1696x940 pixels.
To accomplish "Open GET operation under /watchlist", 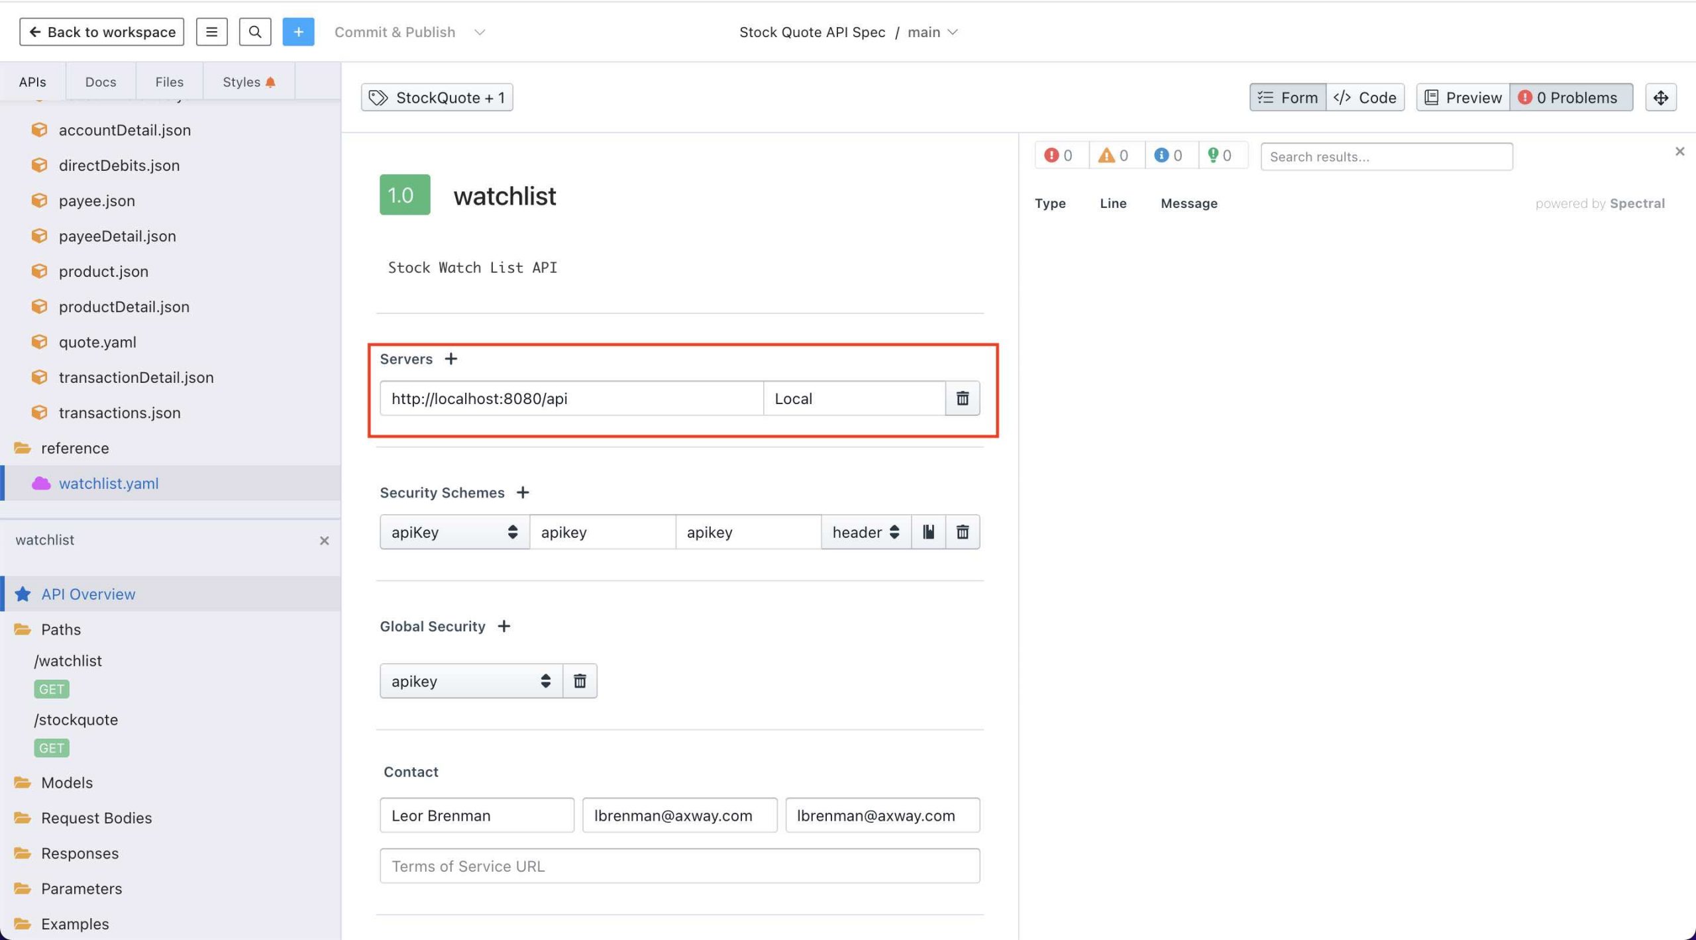I will (x=51, y=689).
